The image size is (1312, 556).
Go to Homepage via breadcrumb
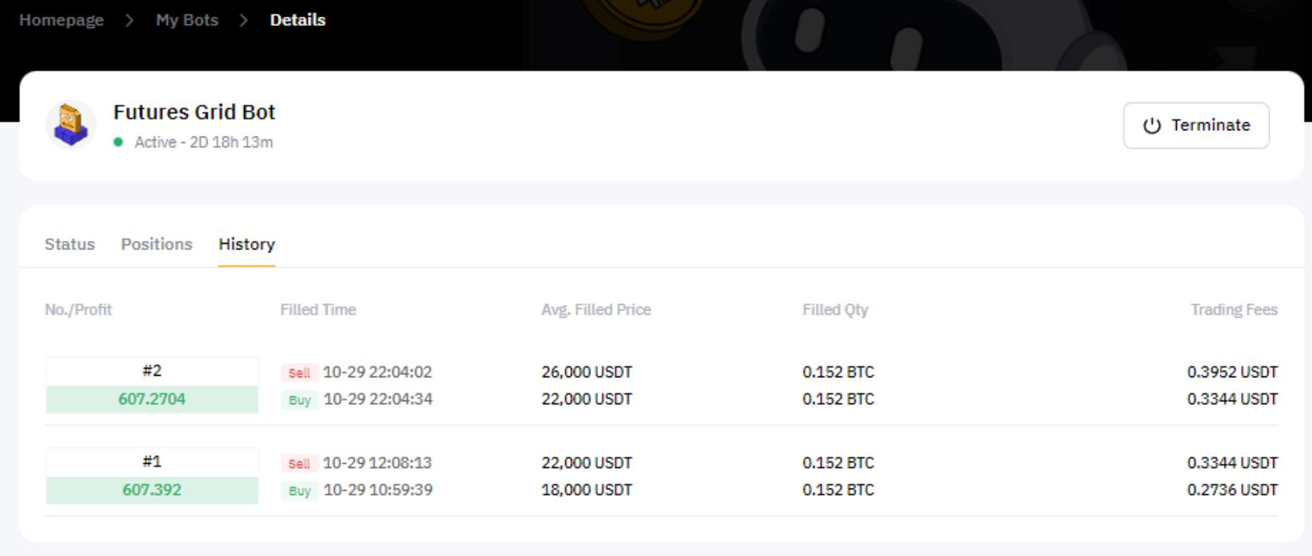(61, 20)
